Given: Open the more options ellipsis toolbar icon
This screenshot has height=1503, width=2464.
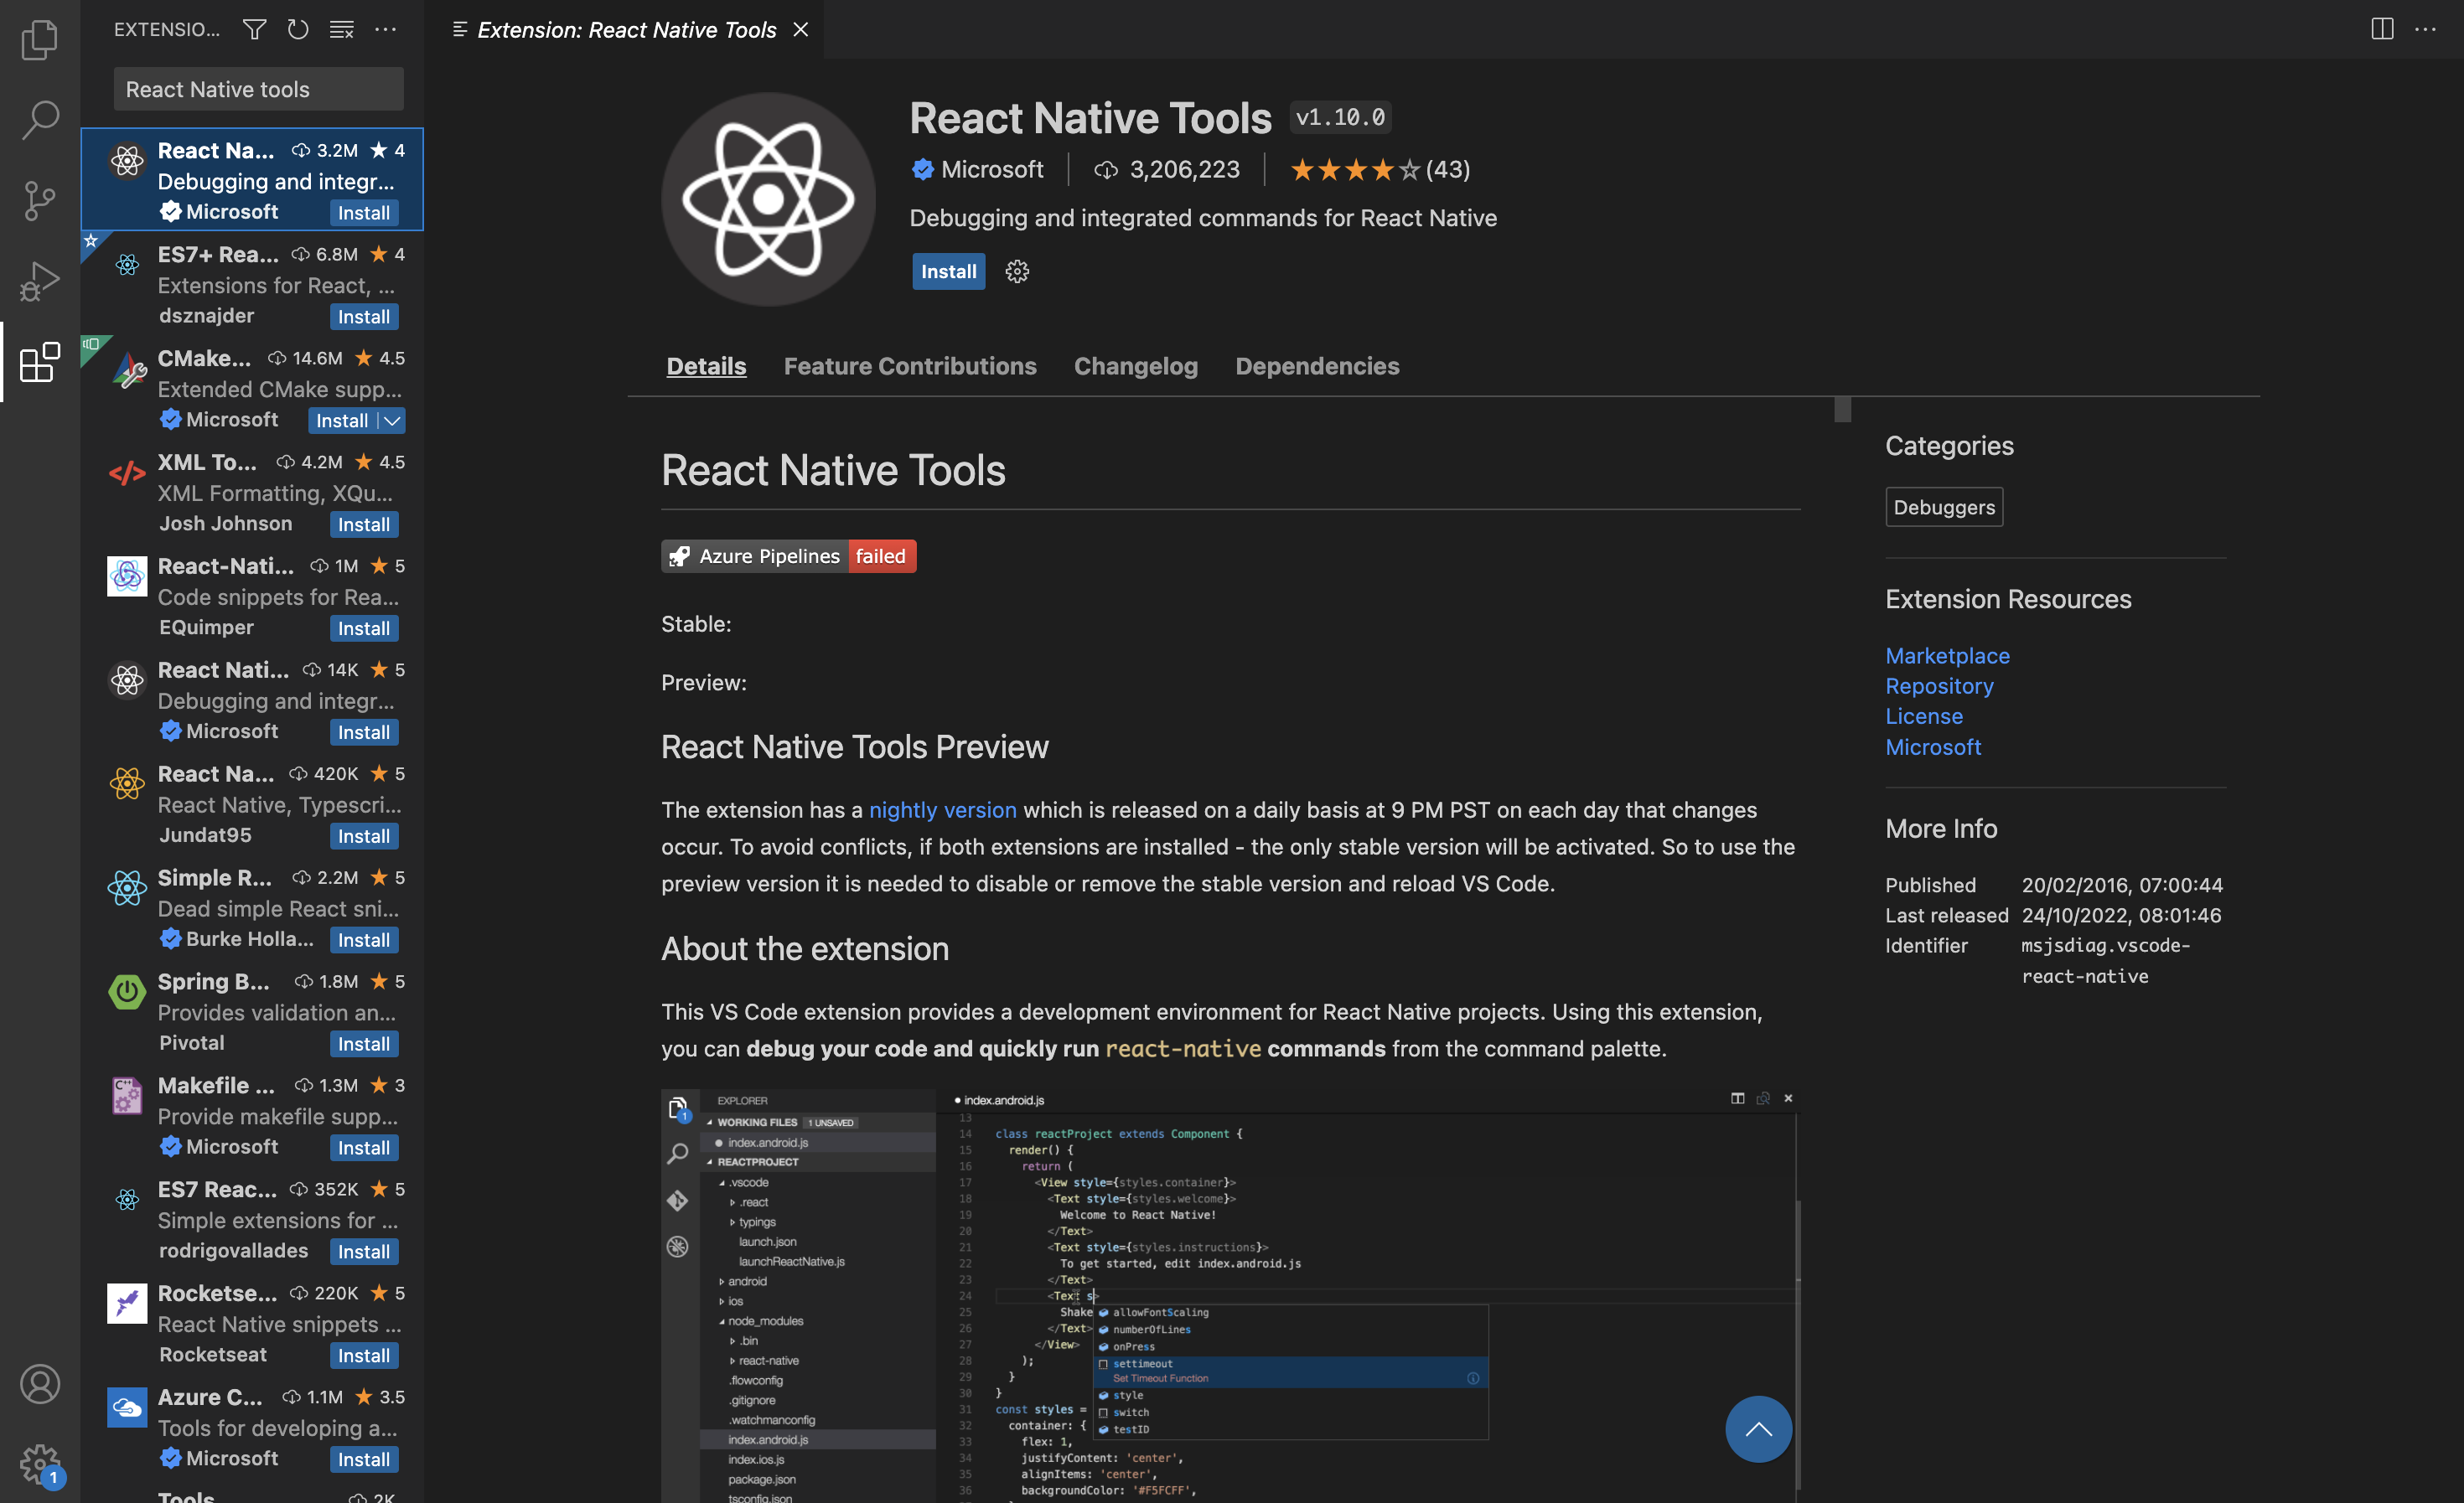Looking at the screenshot, I should click(384, 30).
